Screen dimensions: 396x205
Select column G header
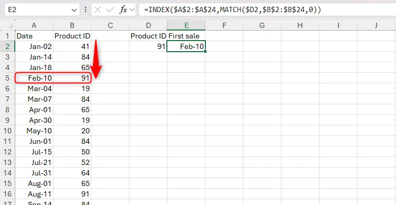point(262,25)
